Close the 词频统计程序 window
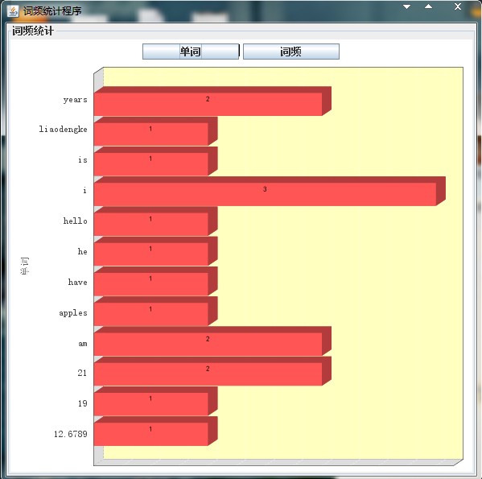This screenshot has height=479, width=482. tap(458, 6)
